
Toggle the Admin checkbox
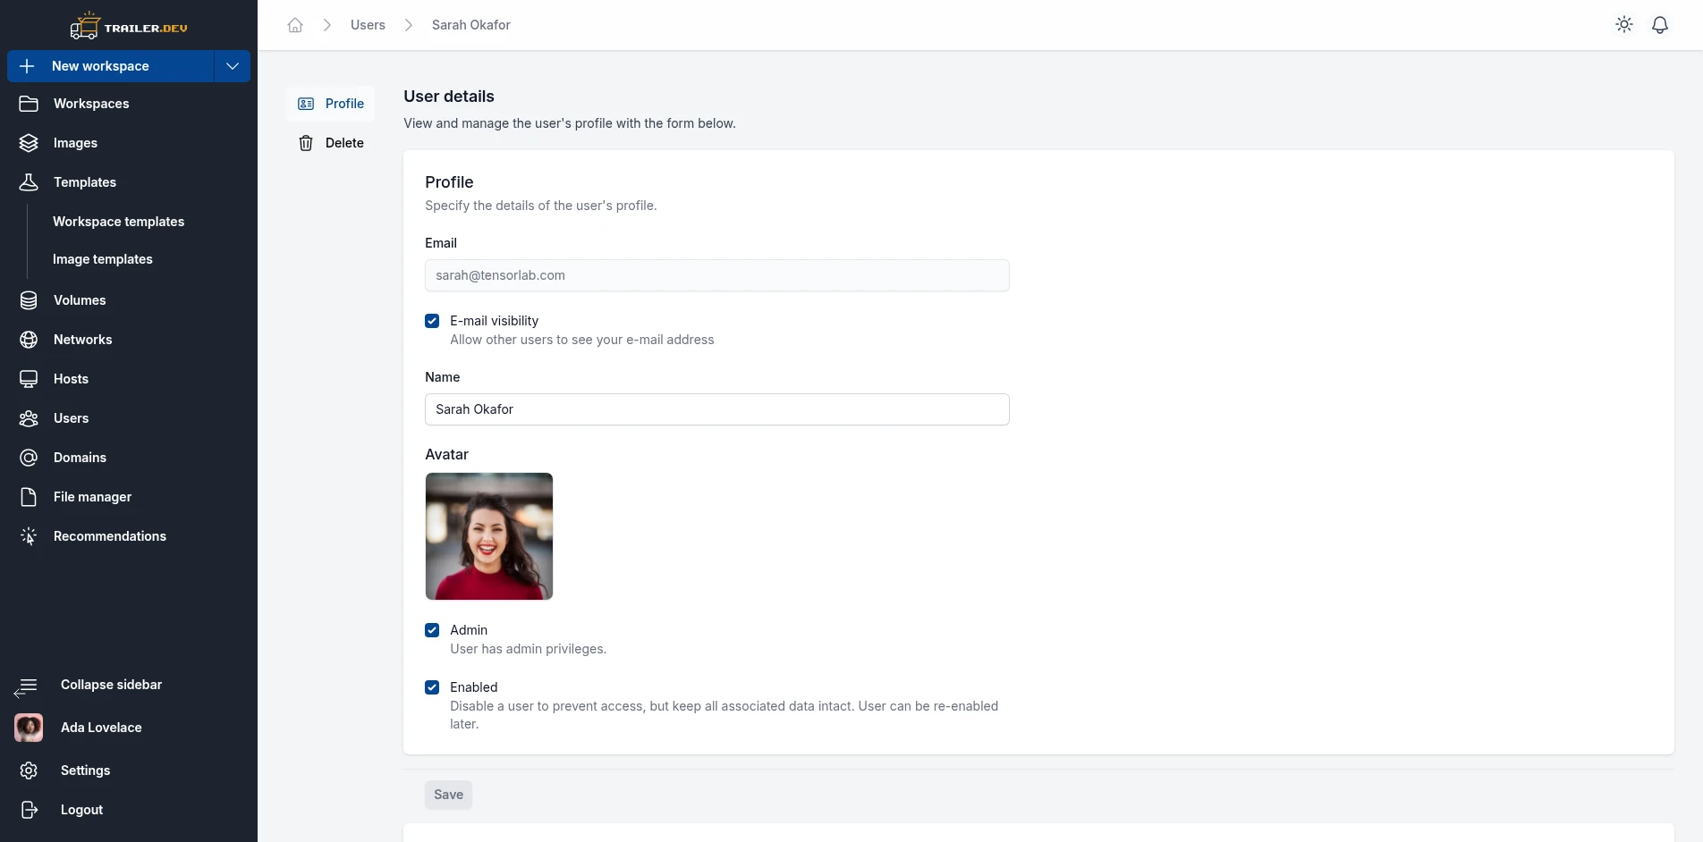(x=432, y=630)
